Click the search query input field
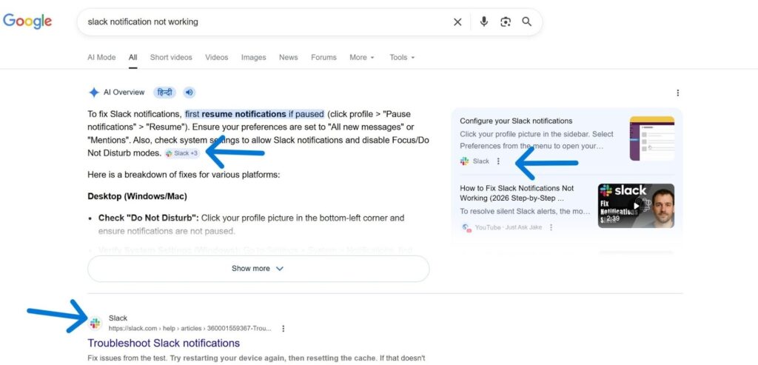 pyautogui.click(x=259, y=22)
